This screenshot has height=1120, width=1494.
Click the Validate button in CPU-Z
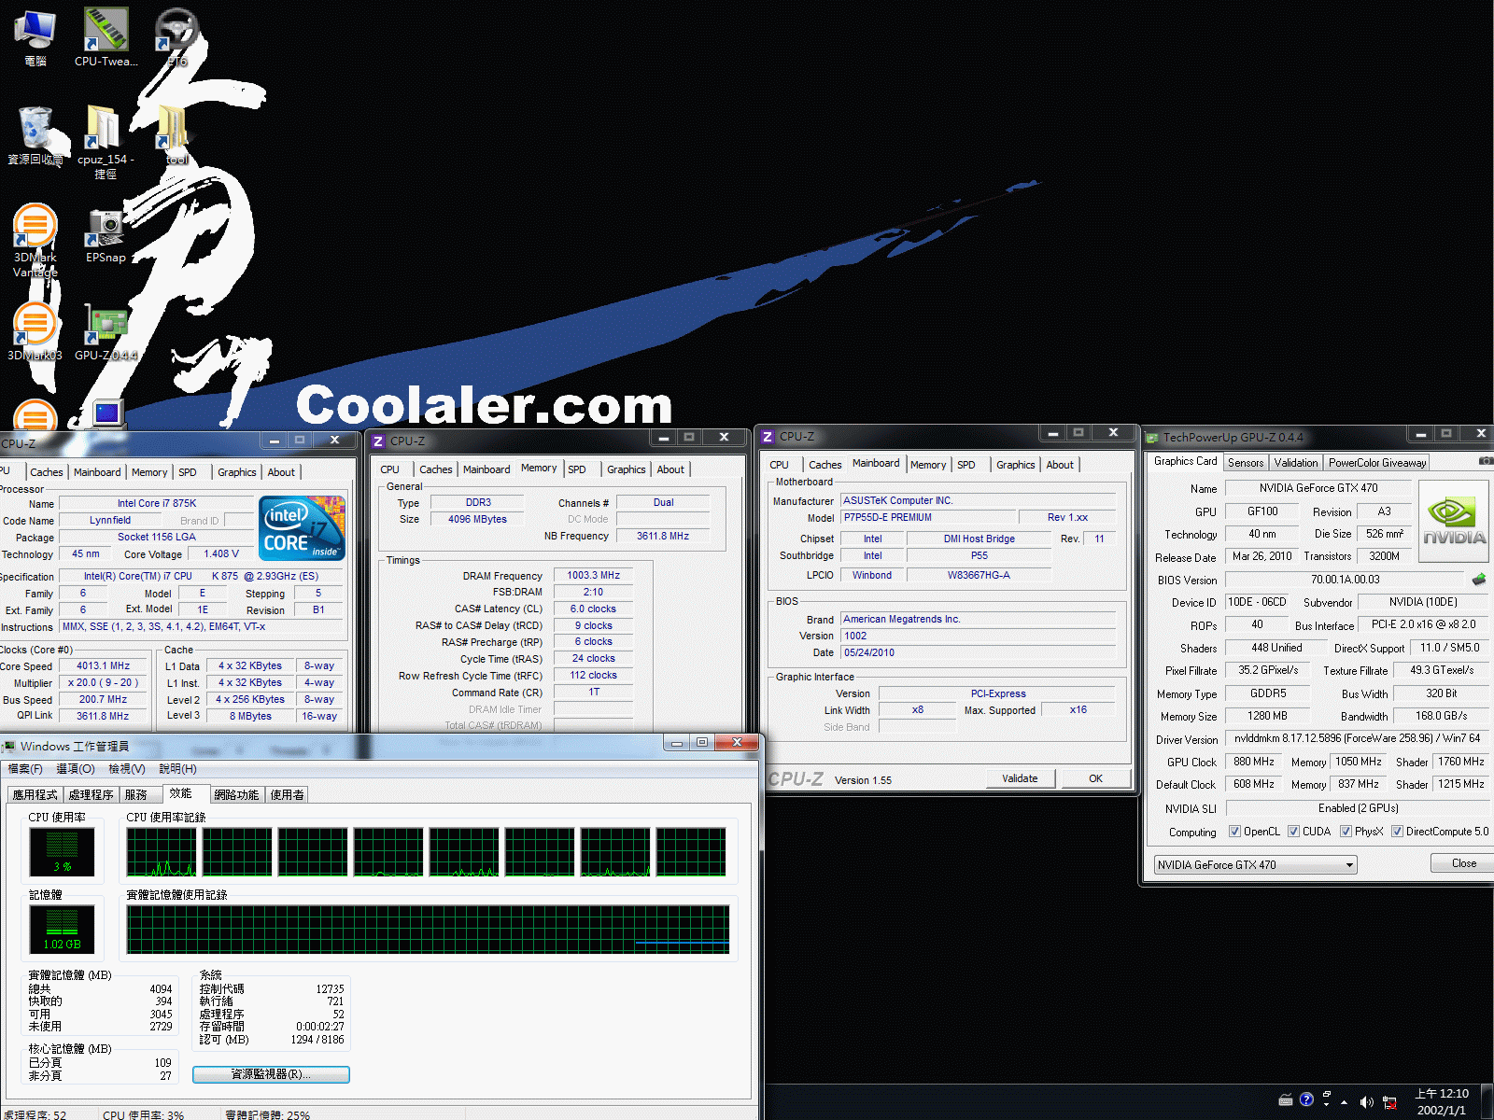click(x=1020, y=778)
